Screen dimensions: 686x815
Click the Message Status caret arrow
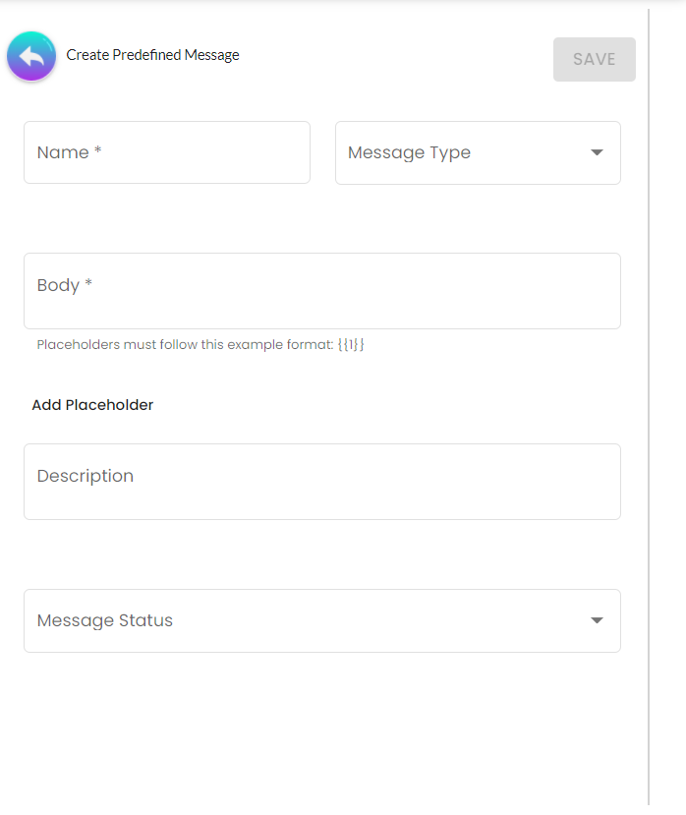(597, 620)
